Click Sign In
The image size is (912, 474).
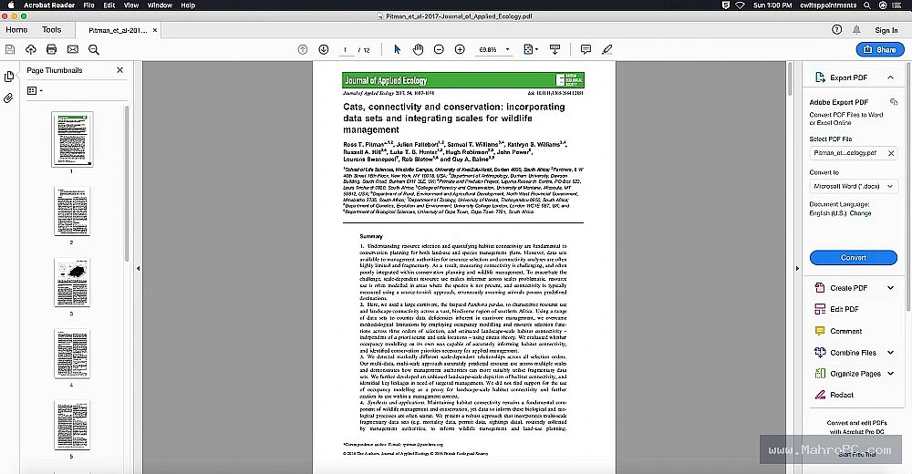(x=886, y=30)
